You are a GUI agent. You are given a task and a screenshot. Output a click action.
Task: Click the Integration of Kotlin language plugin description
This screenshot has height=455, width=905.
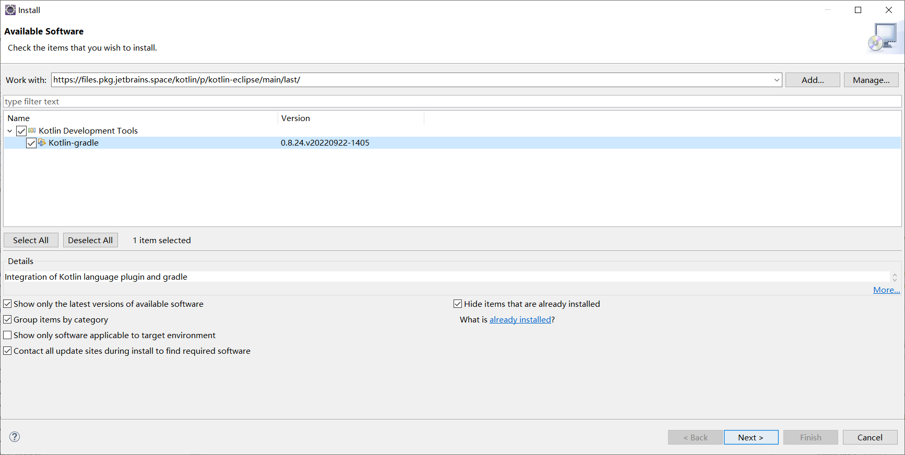tap(96, 277)
